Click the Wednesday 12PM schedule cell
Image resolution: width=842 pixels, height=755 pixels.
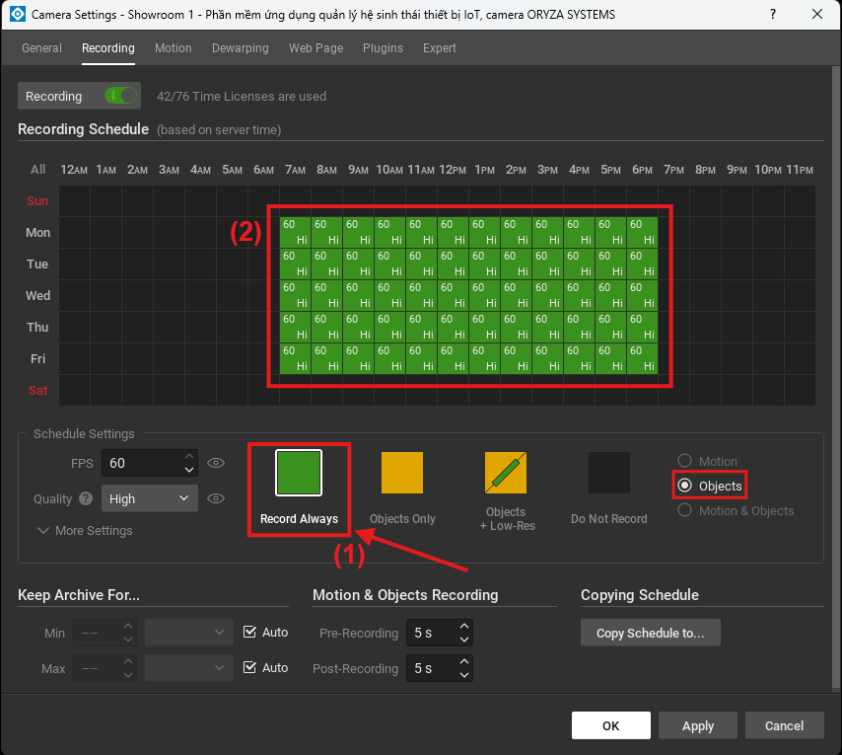[x=453, y=295]
